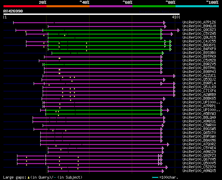Screen dimensions: 222x180
Task: Select UniRef100_B9RPH3 label
Action: (199, 72)
